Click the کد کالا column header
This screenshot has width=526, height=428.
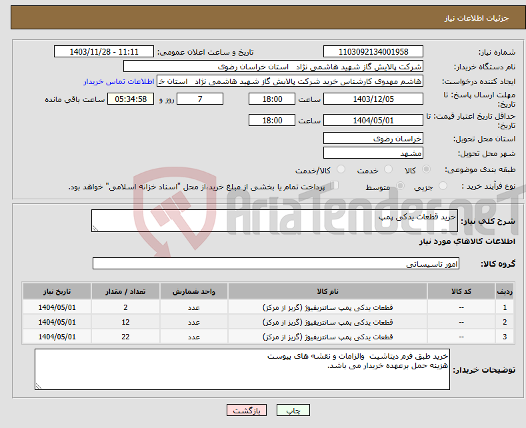(x=461, y=291)
